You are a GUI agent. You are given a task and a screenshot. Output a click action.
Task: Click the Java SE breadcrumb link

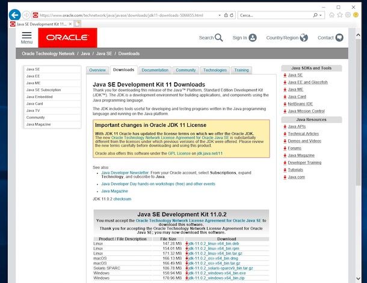tap(104, 53)
